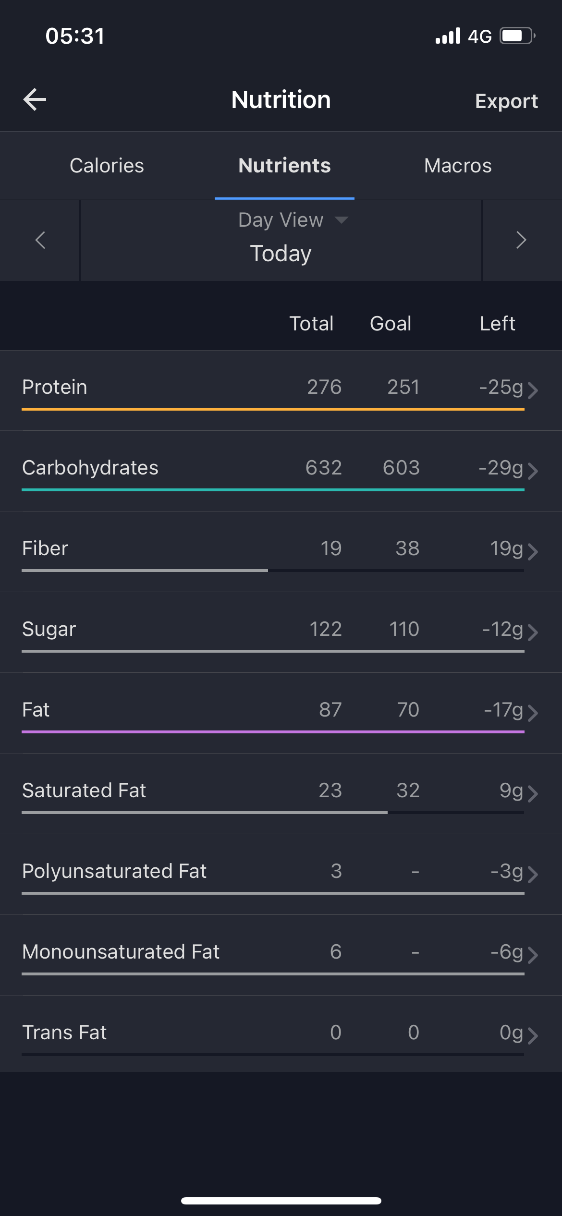The width and height of the screenshot is (562, 1216).
Task: Select the Nutrients tab
Action: (x=284, y=166)
